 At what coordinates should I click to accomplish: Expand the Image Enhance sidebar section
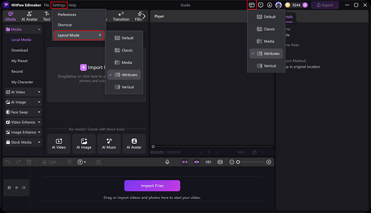(x=23, y=132)
